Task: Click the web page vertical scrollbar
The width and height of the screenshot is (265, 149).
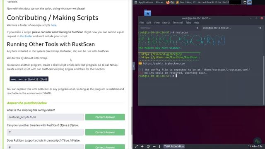Action: (132, 121)
